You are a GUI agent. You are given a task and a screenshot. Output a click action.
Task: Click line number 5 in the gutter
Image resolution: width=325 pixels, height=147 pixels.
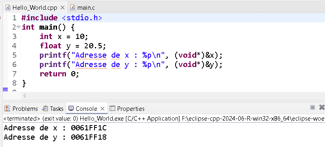point(14,55)
